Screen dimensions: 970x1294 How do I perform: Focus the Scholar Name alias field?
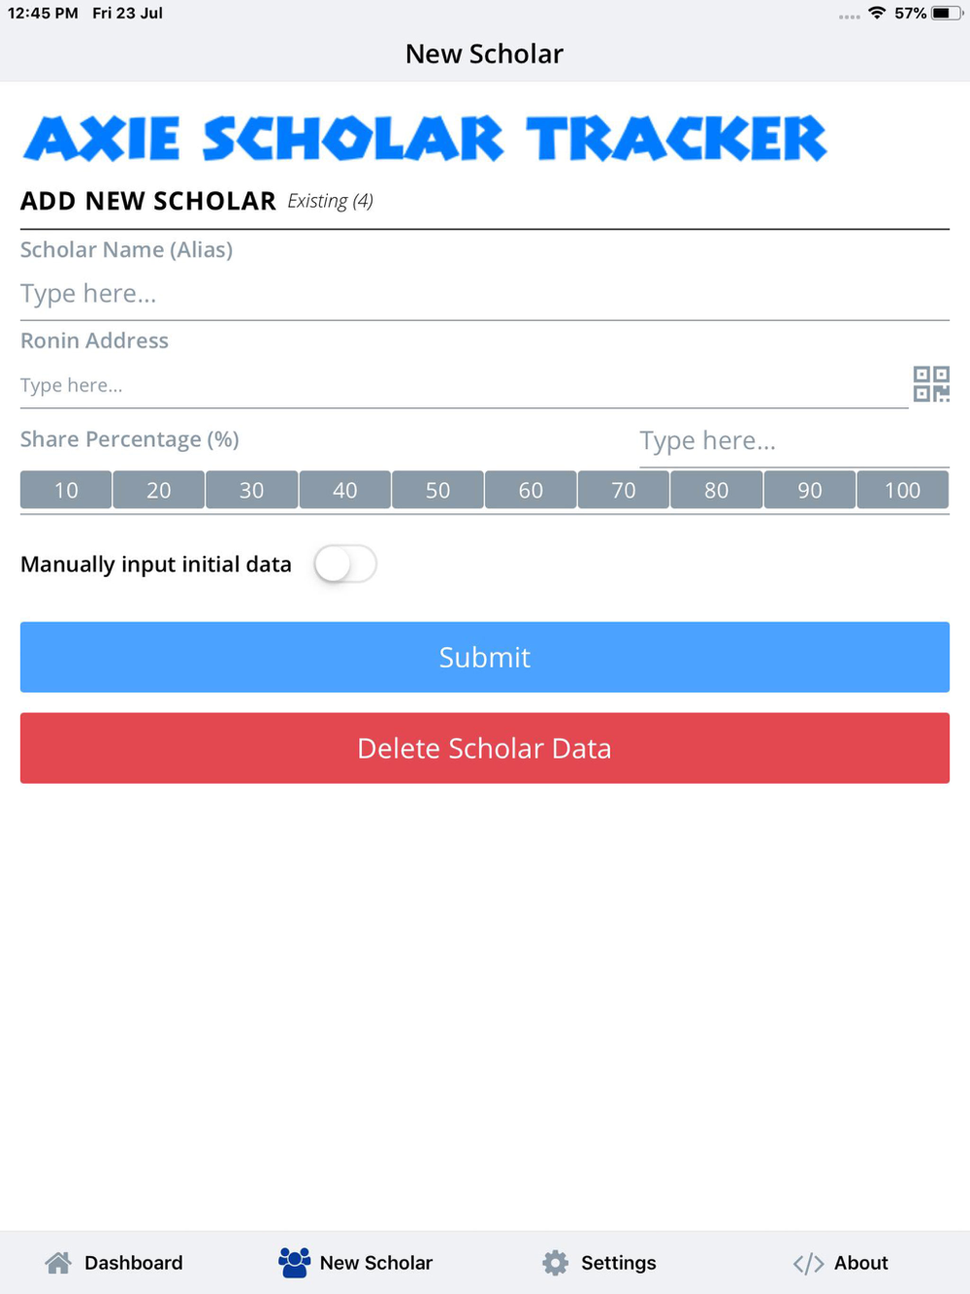point(485,293)
